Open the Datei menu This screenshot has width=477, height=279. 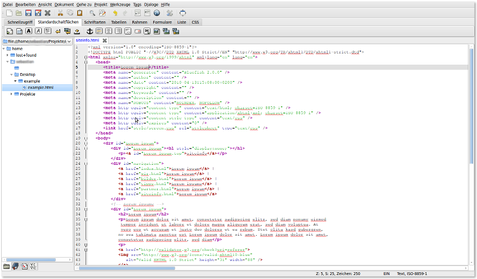point(8,4)
